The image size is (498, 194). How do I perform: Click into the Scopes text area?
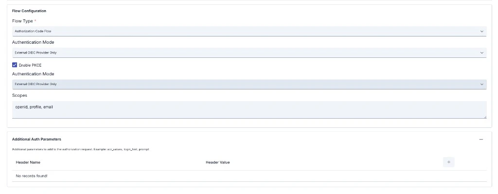click(249, 110)
